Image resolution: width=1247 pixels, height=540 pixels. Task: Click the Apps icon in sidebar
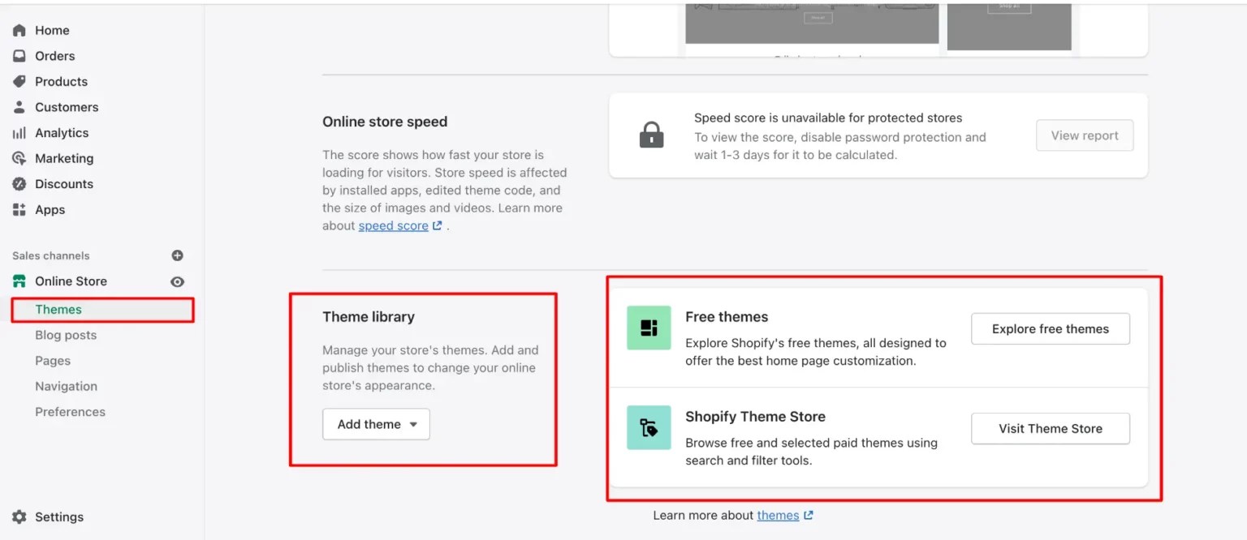pyautogui.click(x=18, y=209)
